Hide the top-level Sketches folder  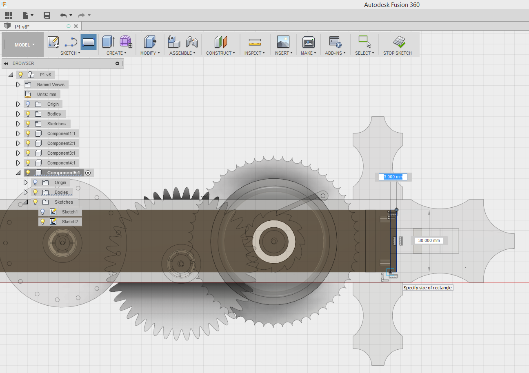(28, 124)
